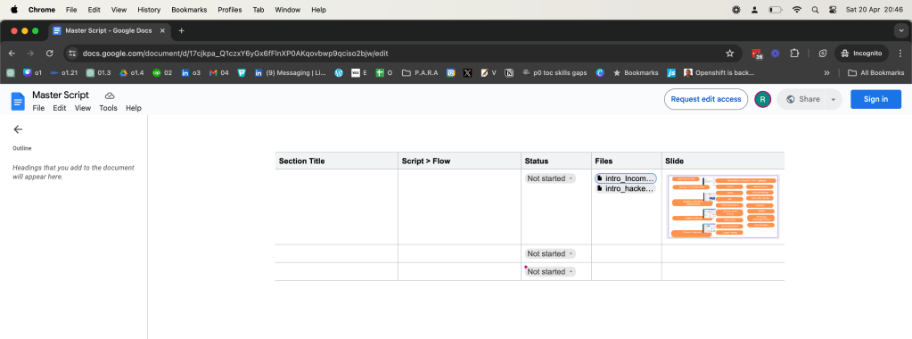Open the macOS Profiles menu
This screenshot has width=912, height=339.
(230, 10)
